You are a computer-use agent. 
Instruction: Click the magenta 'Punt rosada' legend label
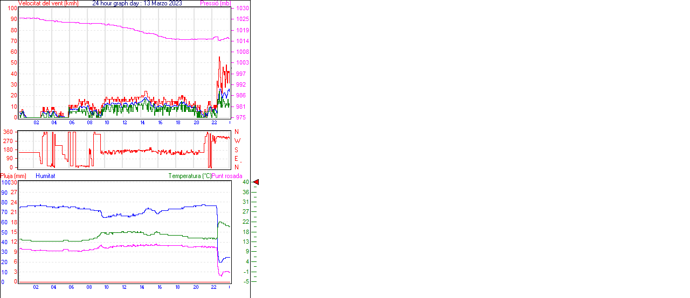tap(227, 176)
